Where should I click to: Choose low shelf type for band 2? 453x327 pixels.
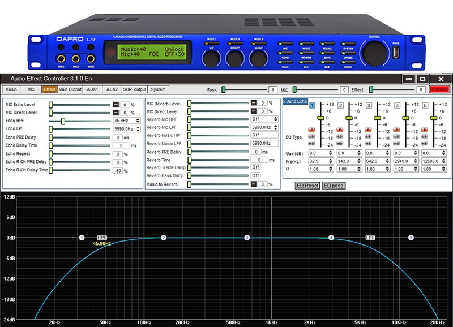point(340,136)
